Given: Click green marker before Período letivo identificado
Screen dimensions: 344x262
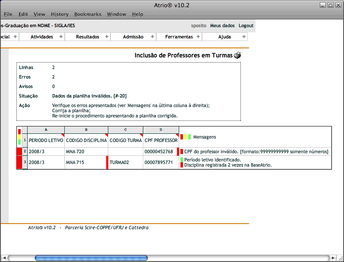Looking at the screenshot, I should [182, 160].
